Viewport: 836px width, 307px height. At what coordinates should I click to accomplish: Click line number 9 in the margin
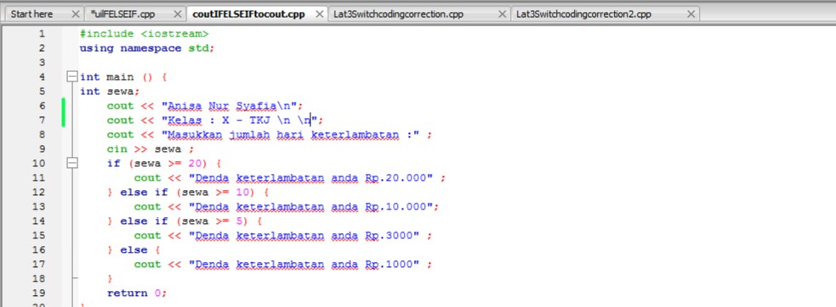tap(42, 149)
